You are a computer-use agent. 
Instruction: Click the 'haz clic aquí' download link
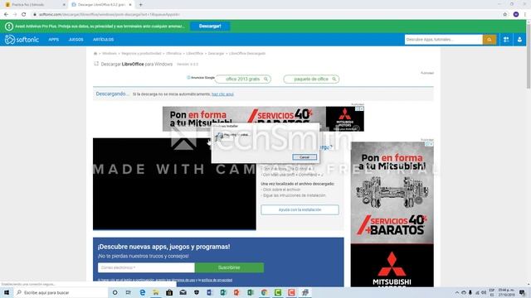point(222,94)
